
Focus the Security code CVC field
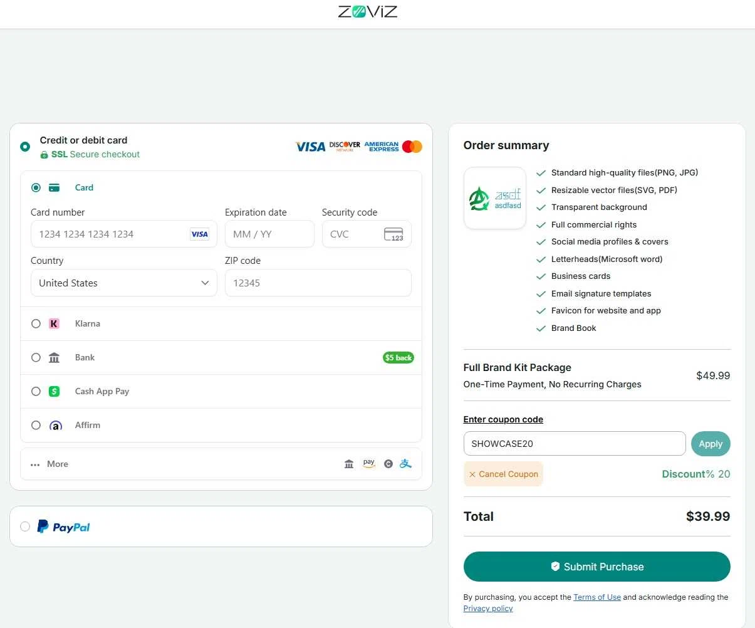point(367,234)
